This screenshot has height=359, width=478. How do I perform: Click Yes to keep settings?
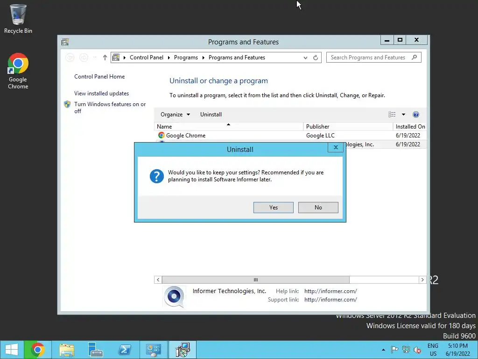273,207
